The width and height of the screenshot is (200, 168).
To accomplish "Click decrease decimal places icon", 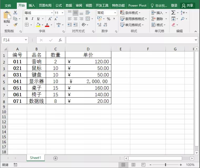I will [x=105, y=25].
